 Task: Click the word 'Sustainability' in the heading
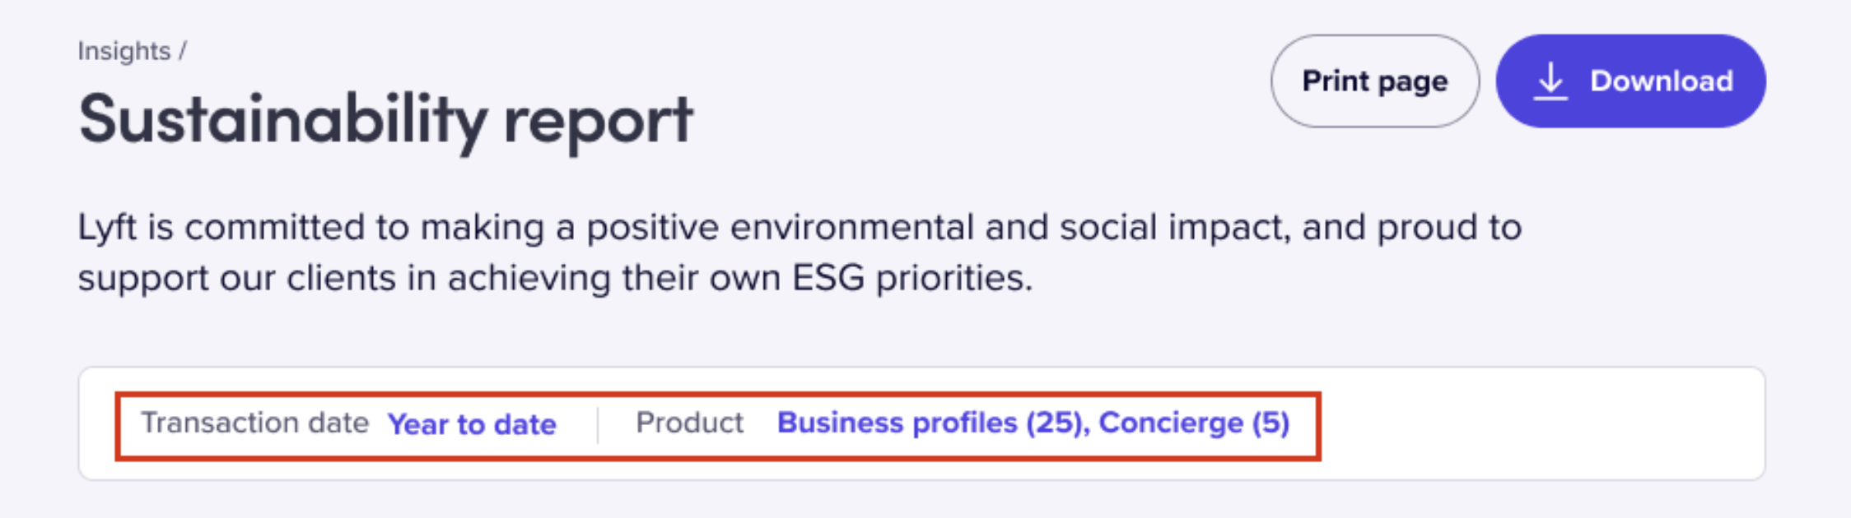283,120
